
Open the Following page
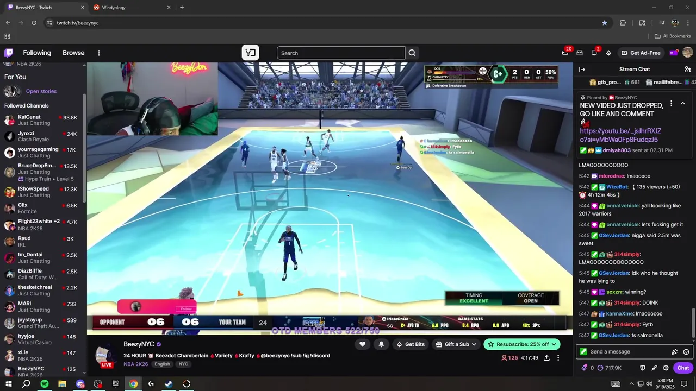pyautogui.click(x=37, y=53)
